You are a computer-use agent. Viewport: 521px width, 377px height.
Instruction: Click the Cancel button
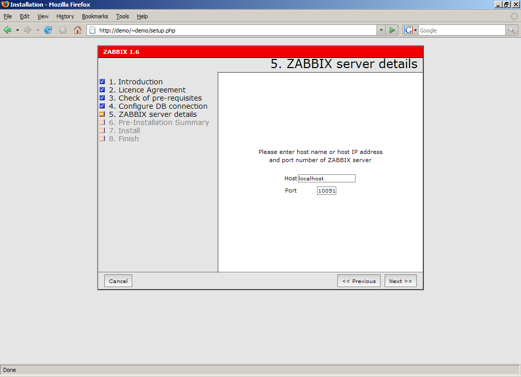click(118, 281)
